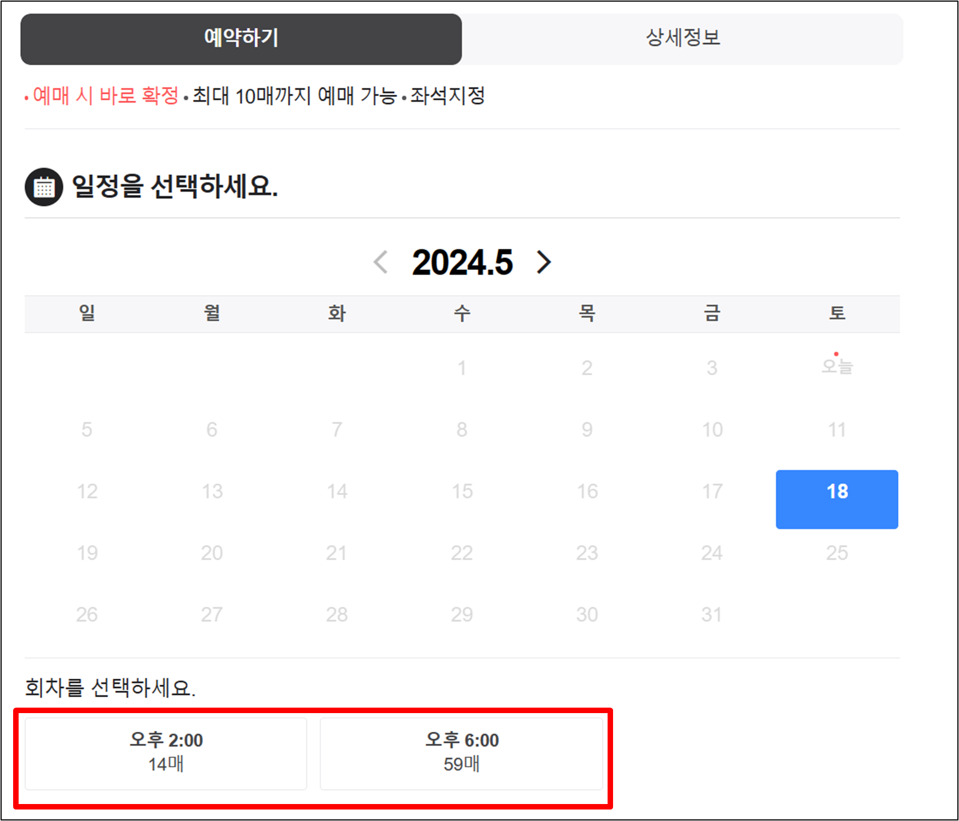Click the 금 weekday header

click(x=712, y=313)
